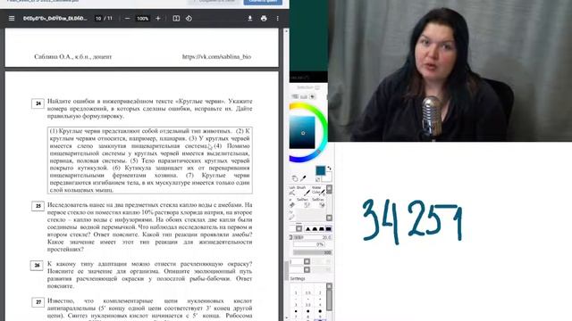Select the WaterColor brush tool
This screenshot has width=572, height=321.
point(318,191)
